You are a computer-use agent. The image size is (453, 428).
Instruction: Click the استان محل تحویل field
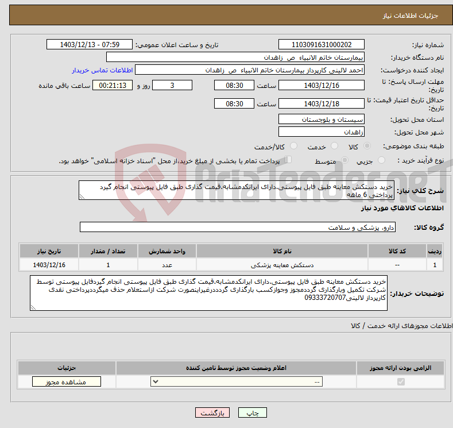(322, 119)
